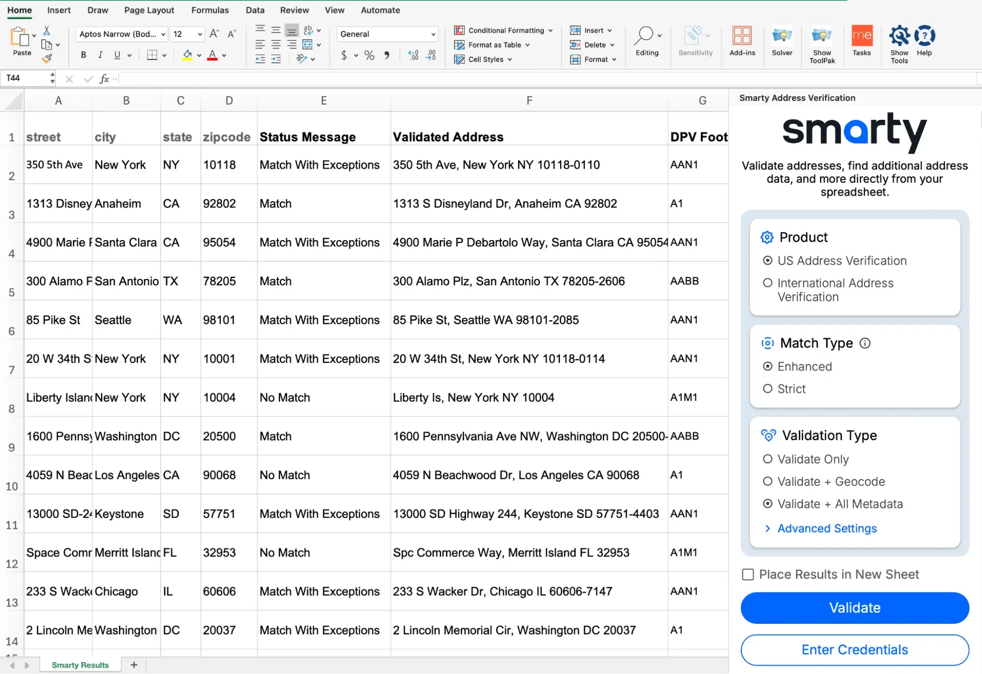
Task: Click the Copy icon
Action: [47, 45]
